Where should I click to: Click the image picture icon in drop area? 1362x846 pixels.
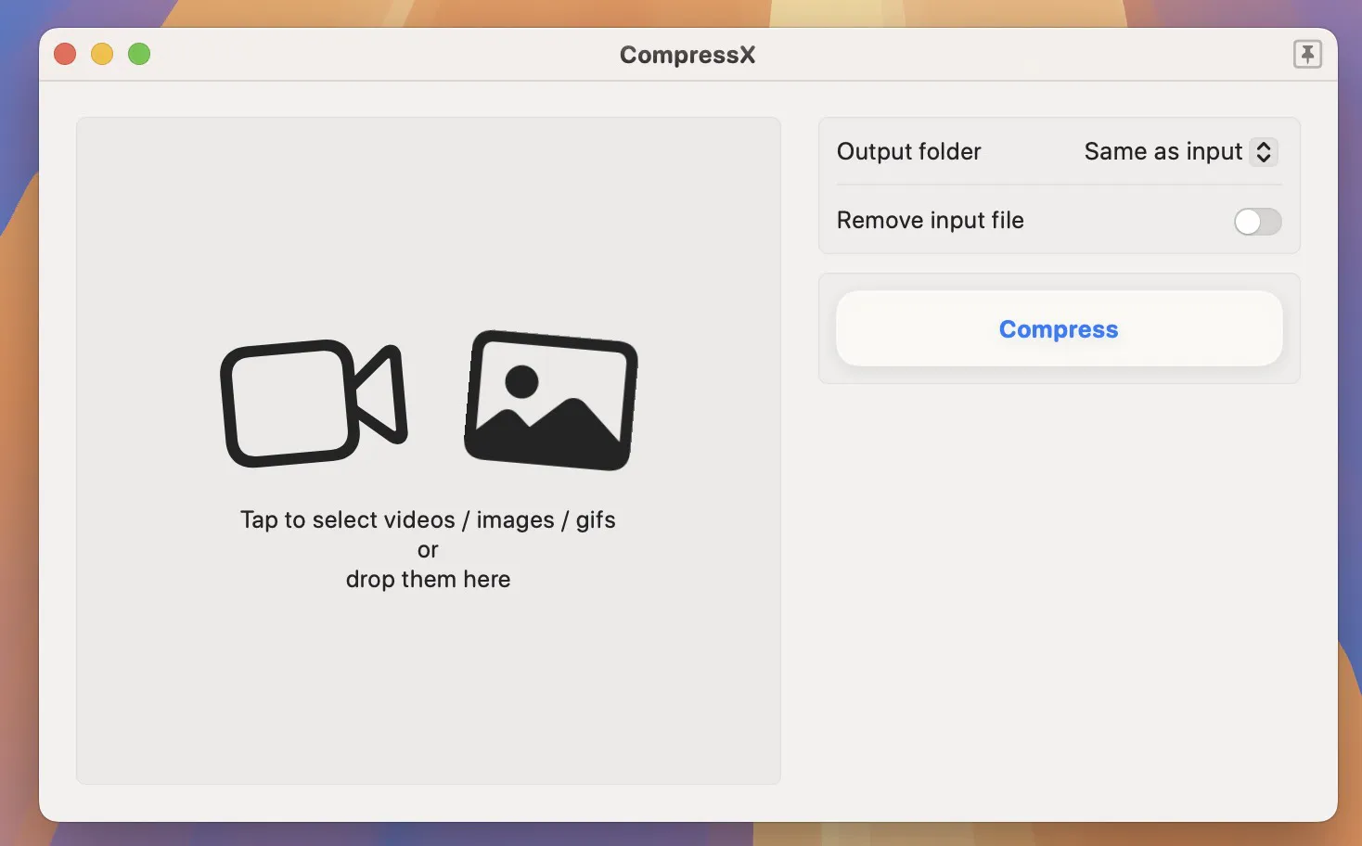coord(551,400)
